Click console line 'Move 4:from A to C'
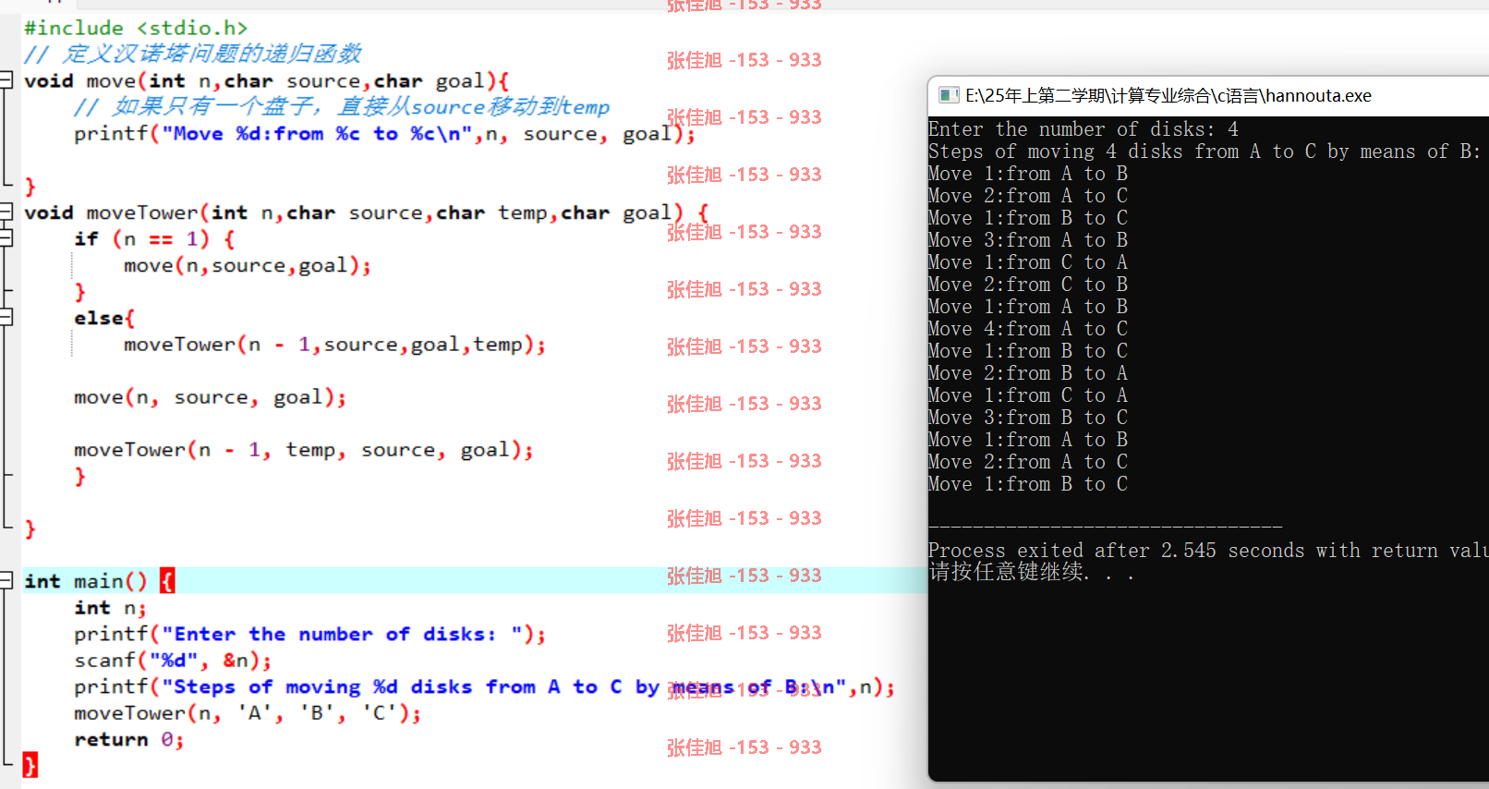 coord(1028,329)
